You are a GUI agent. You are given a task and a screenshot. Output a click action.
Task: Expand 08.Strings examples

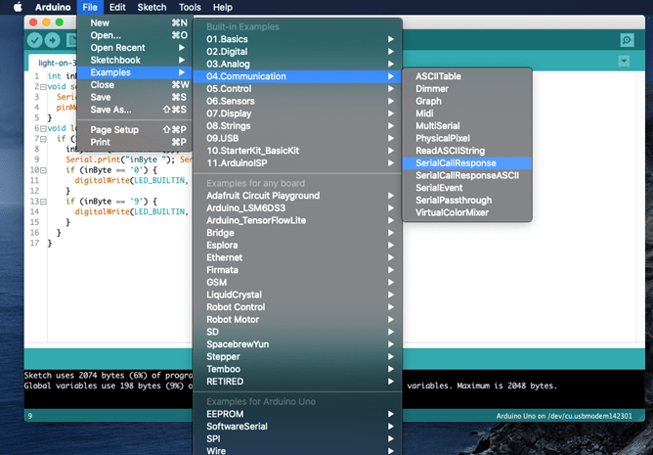tap(297, 126)
